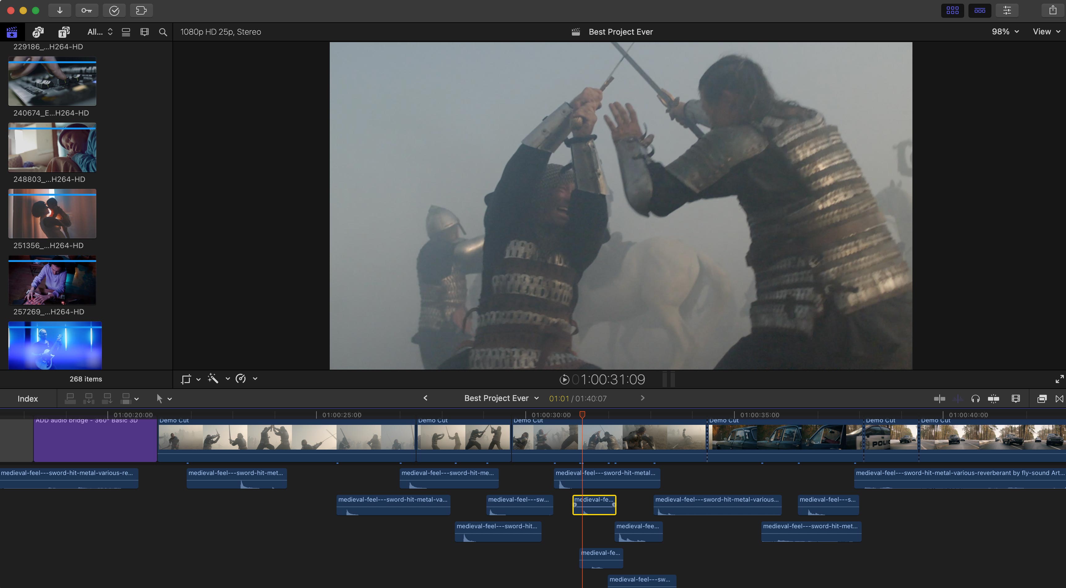Click Append clip edit button
Image resolution: width=1066 pixels, height=588 pixels.
[107, 399]
